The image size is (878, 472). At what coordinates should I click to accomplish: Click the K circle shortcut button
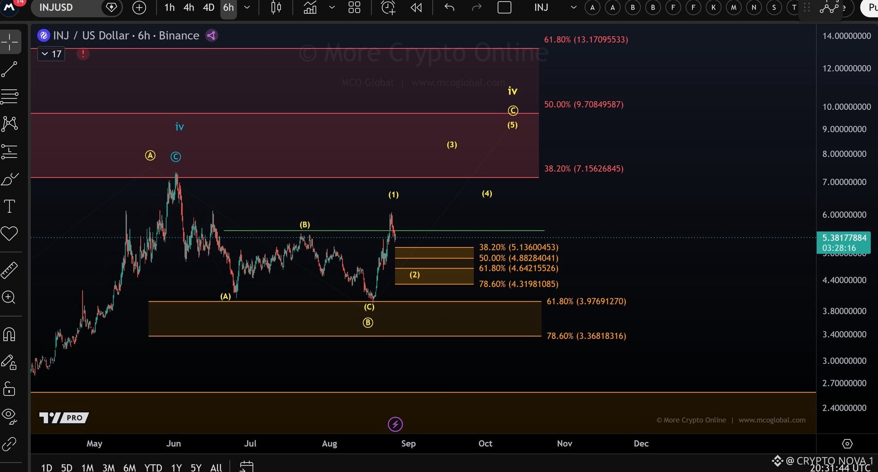(x=713, y=7)
